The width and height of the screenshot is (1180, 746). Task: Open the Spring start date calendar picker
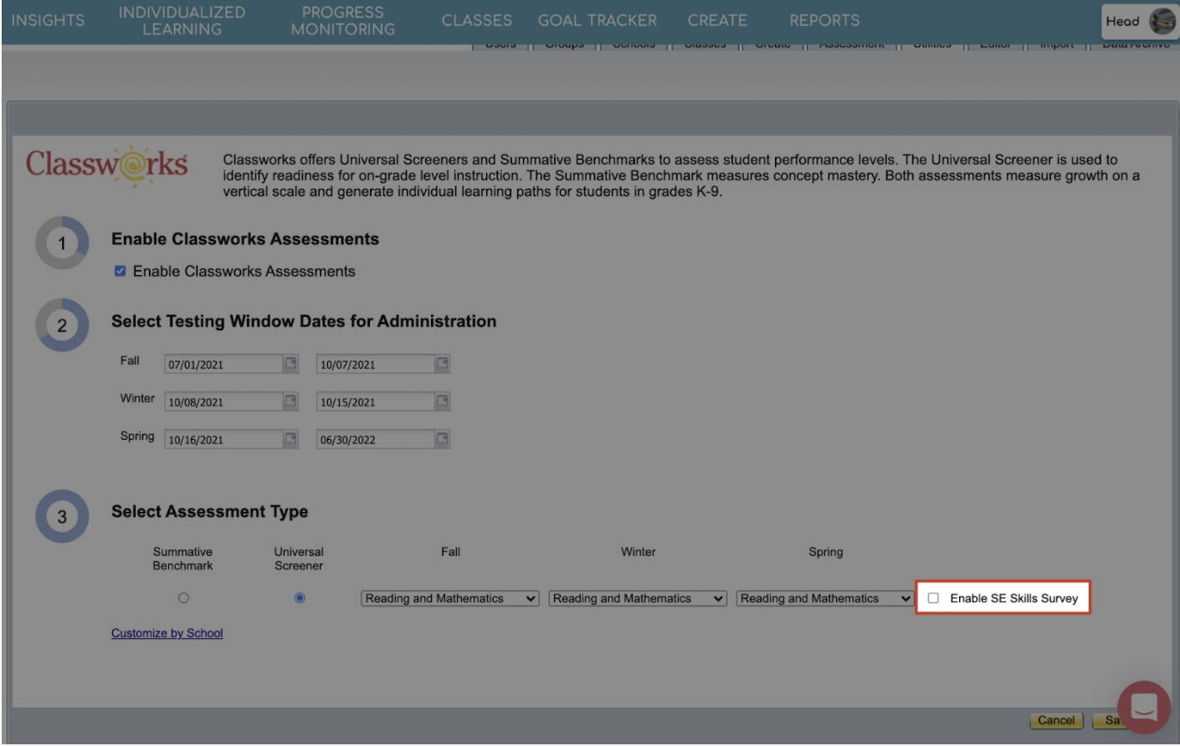(290, 439)
